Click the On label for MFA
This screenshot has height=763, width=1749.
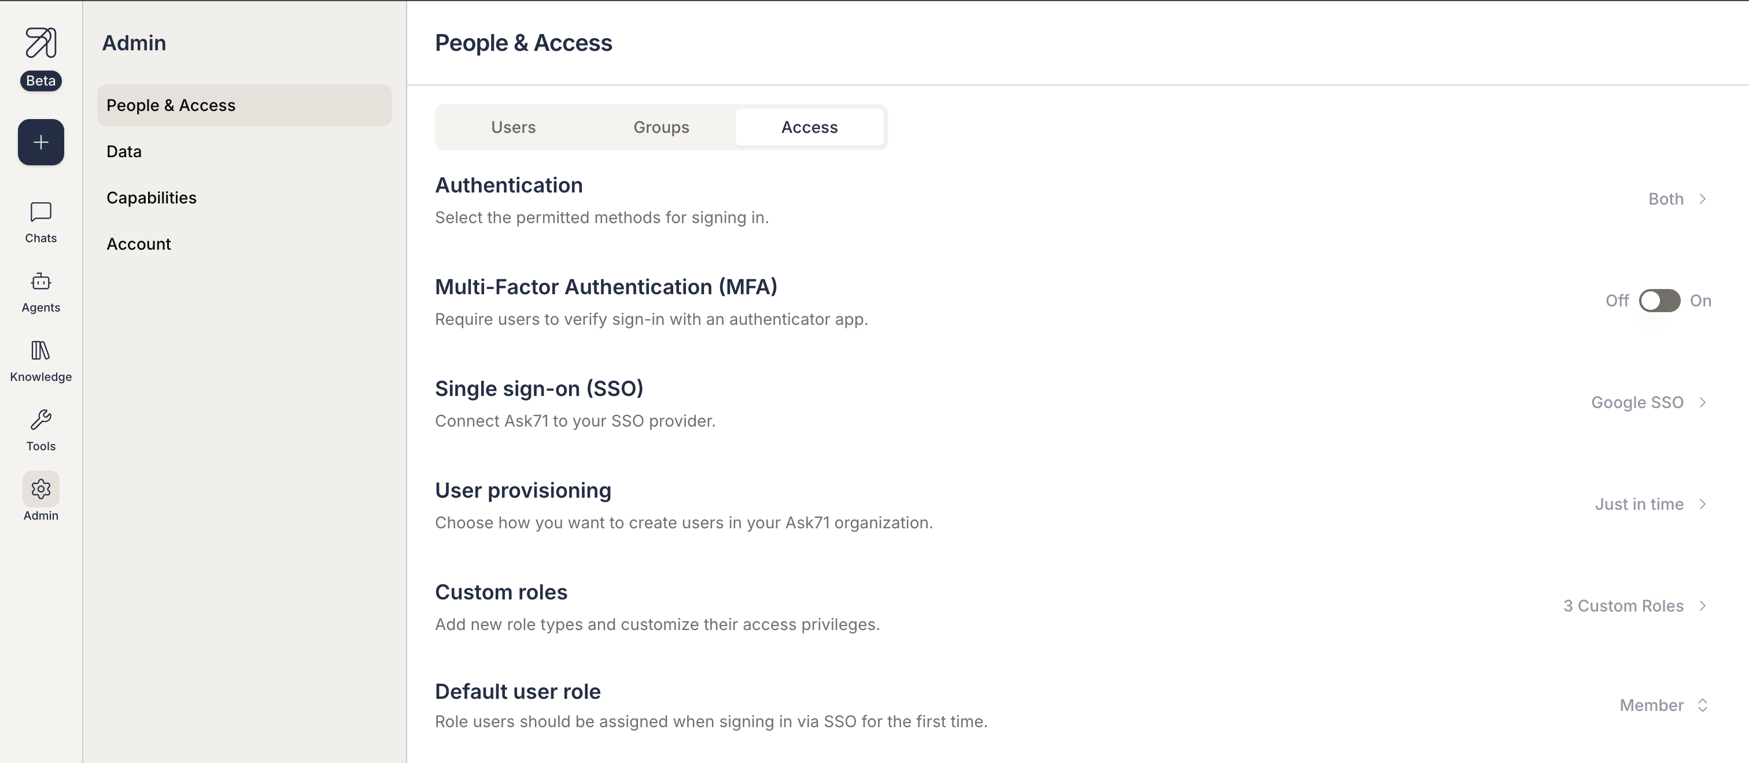click(x=1700, y=301)
